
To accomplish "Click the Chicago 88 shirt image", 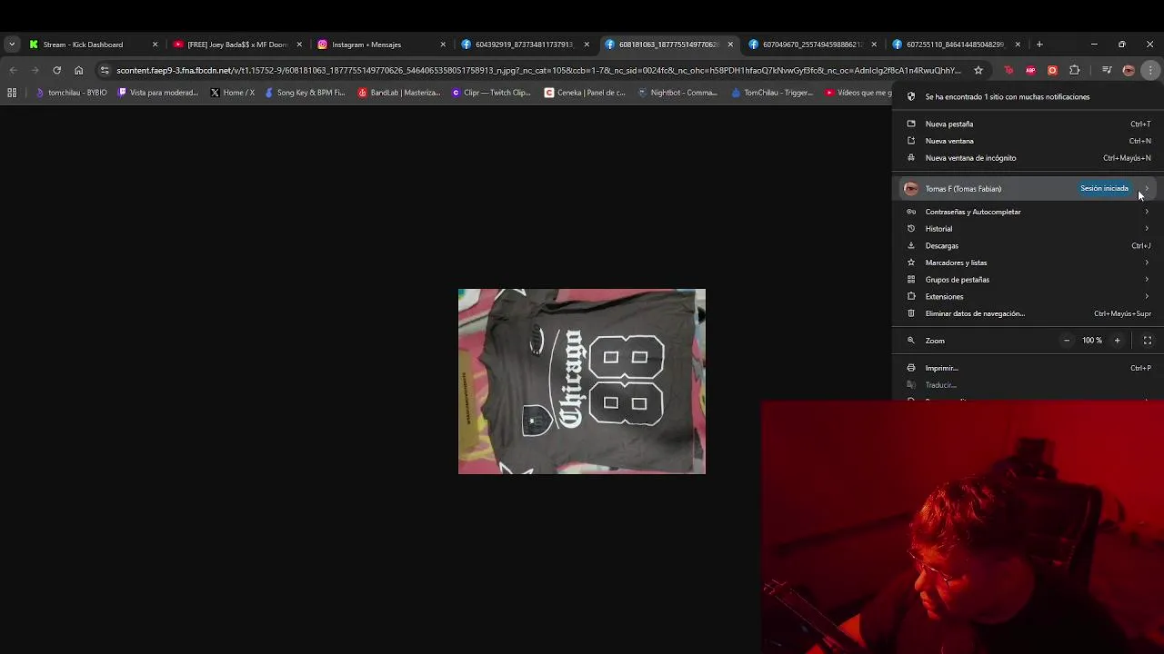I will coord(582,381).
